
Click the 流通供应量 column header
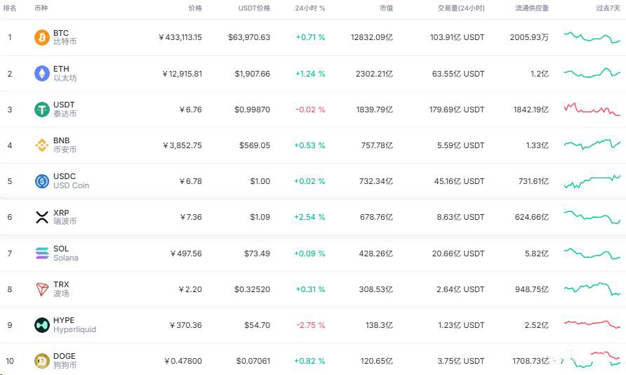532,8
